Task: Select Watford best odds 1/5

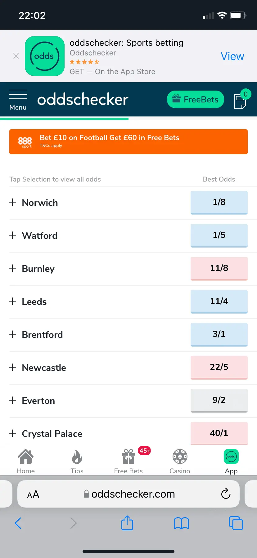Action: pos(219,235)
